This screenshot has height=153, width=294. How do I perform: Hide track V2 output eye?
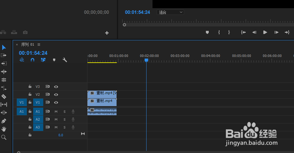(x=56, y=94)
